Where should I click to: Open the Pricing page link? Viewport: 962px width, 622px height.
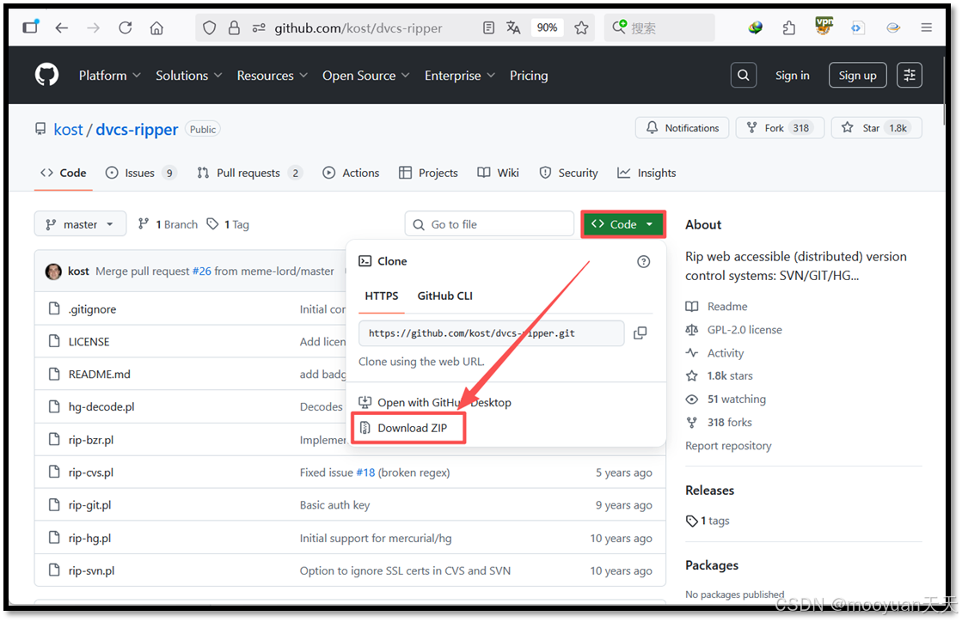(x=529, y=76)
